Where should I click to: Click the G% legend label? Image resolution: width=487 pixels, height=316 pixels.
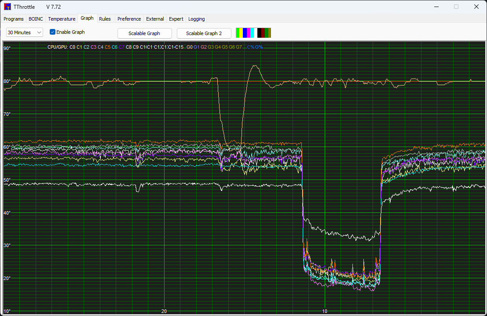(x=259, y=47)
